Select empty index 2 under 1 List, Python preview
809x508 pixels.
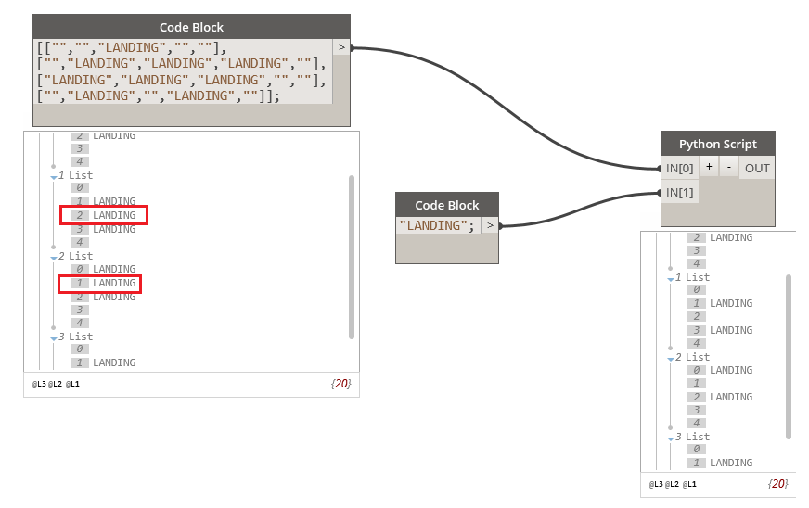click(697, 316)
